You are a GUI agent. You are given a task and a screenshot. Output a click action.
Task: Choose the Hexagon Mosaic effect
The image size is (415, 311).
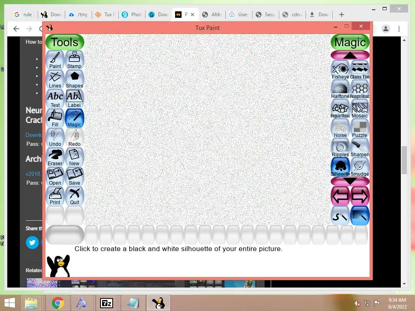pos(360,89)
